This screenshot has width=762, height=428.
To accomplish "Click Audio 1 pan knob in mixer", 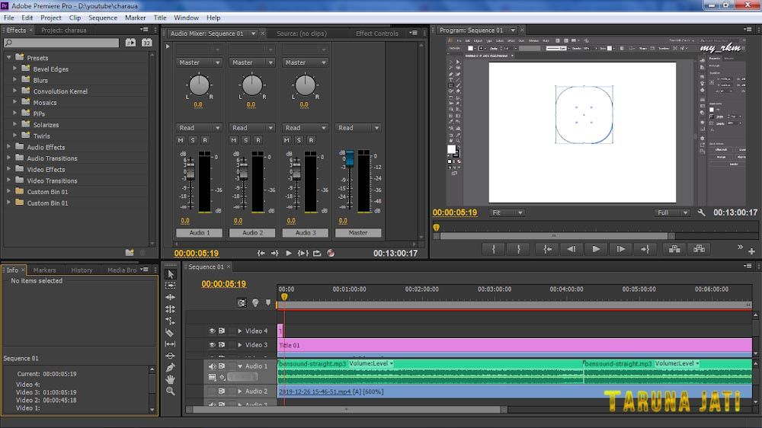I will click(x=199, y=85).
